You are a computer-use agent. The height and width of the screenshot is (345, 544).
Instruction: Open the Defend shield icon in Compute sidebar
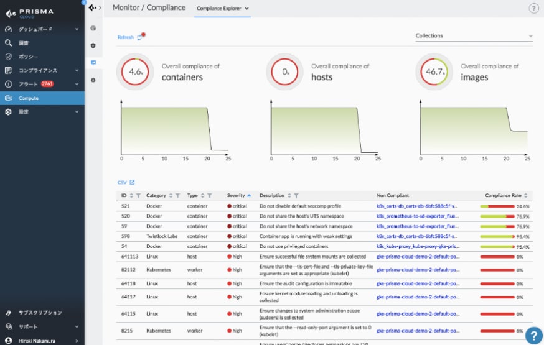[93, 45]
